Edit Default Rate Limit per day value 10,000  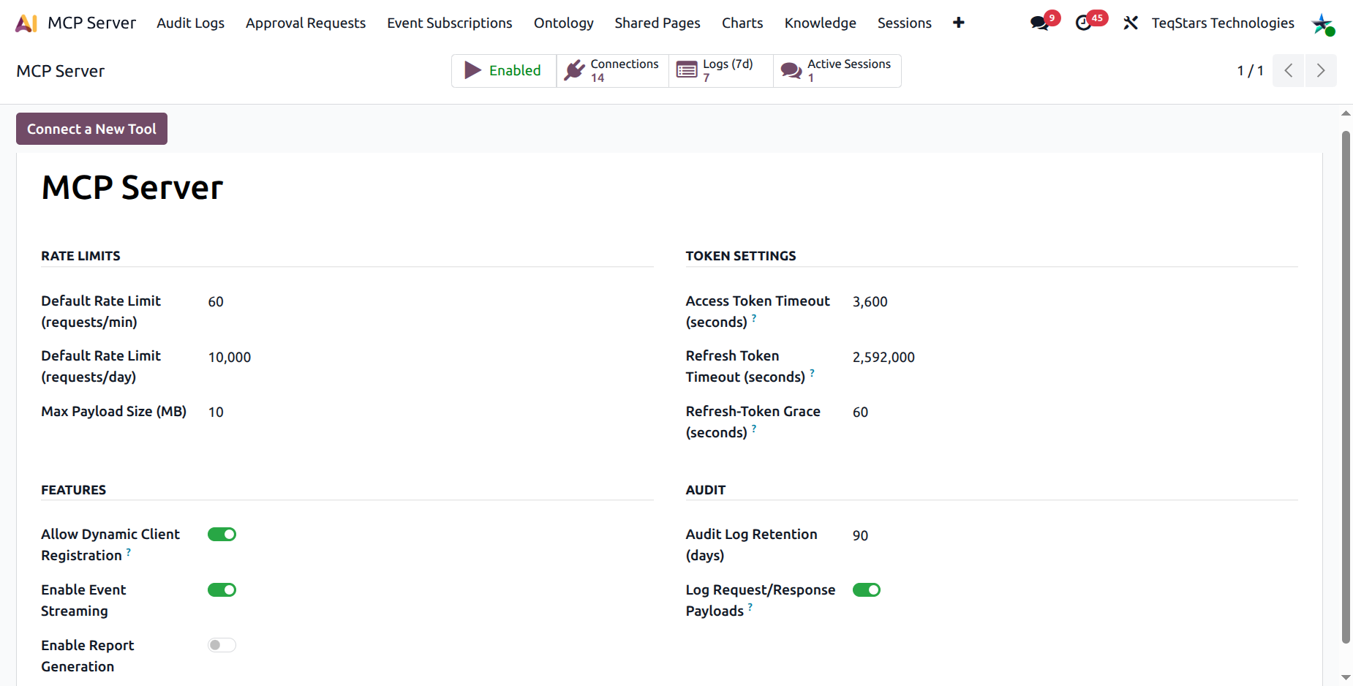[230, 358]
